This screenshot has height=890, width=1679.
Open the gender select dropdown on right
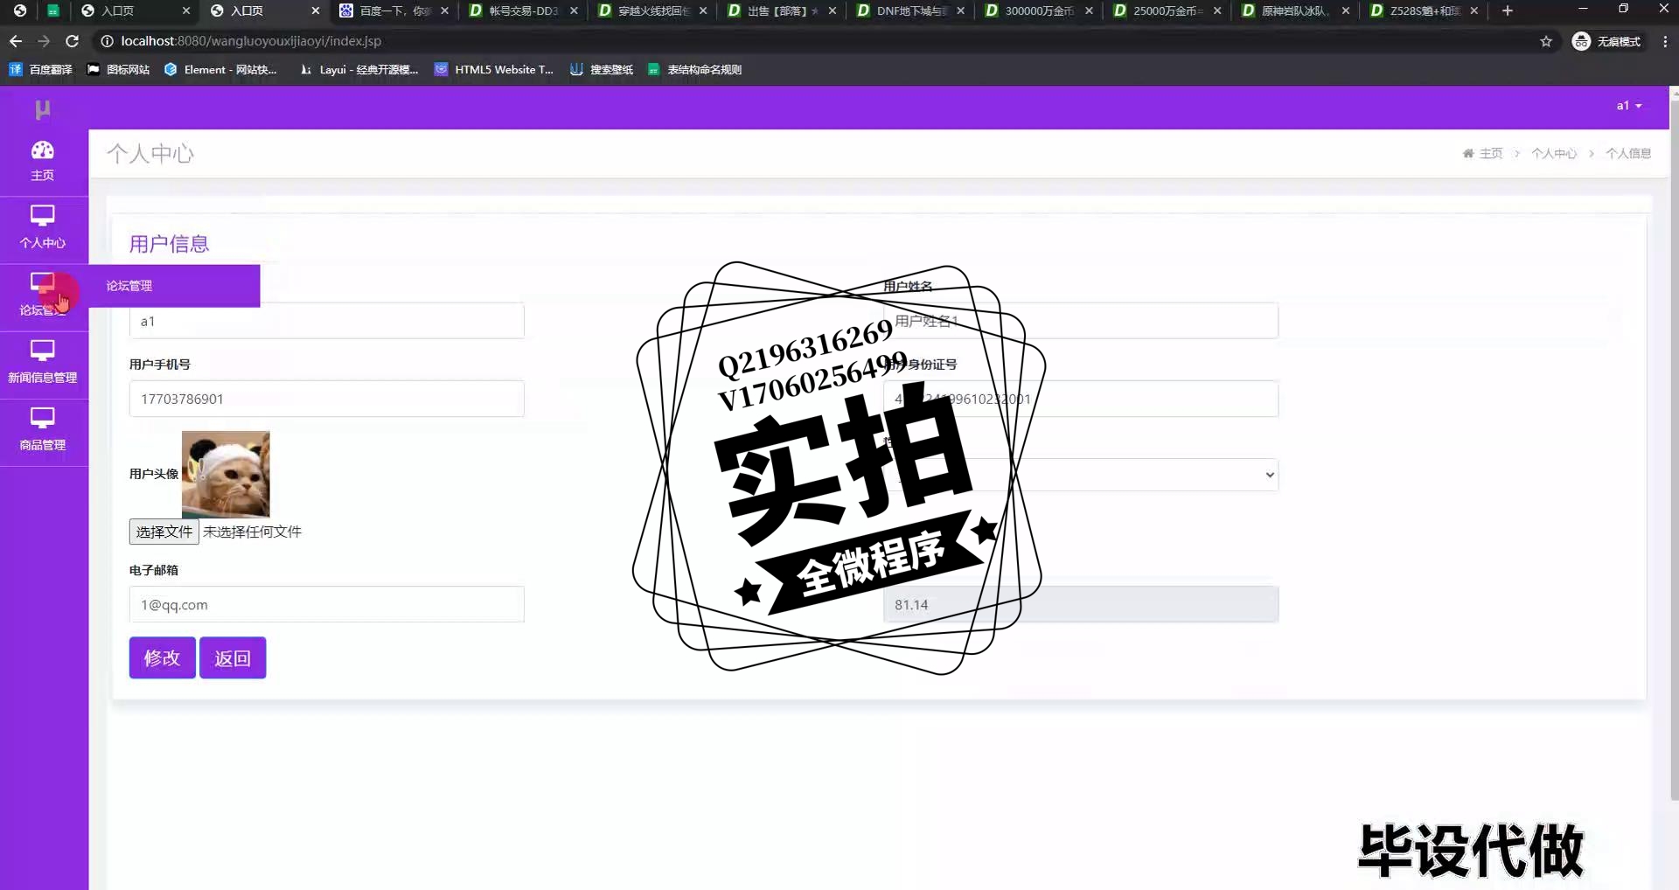click(1081, 475)
